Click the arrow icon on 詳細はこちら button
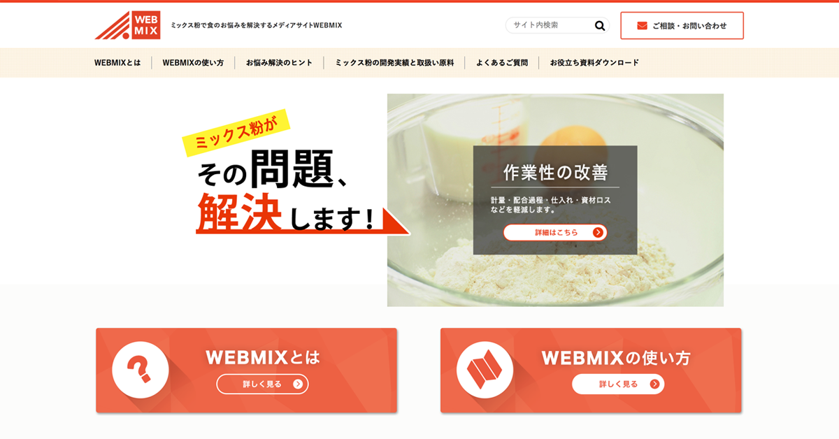839x439 pixels. point(598,232)
